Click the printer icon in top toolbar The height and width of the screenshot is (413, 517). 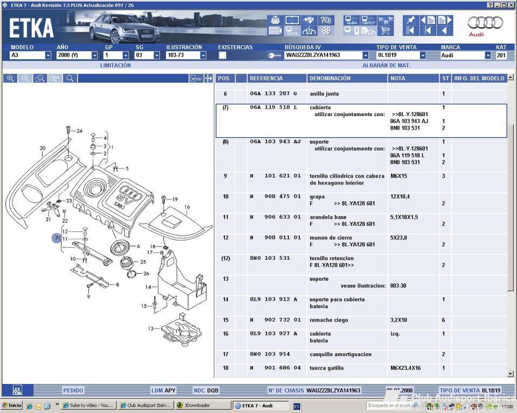pyautogui.click(x=275, y=20)
